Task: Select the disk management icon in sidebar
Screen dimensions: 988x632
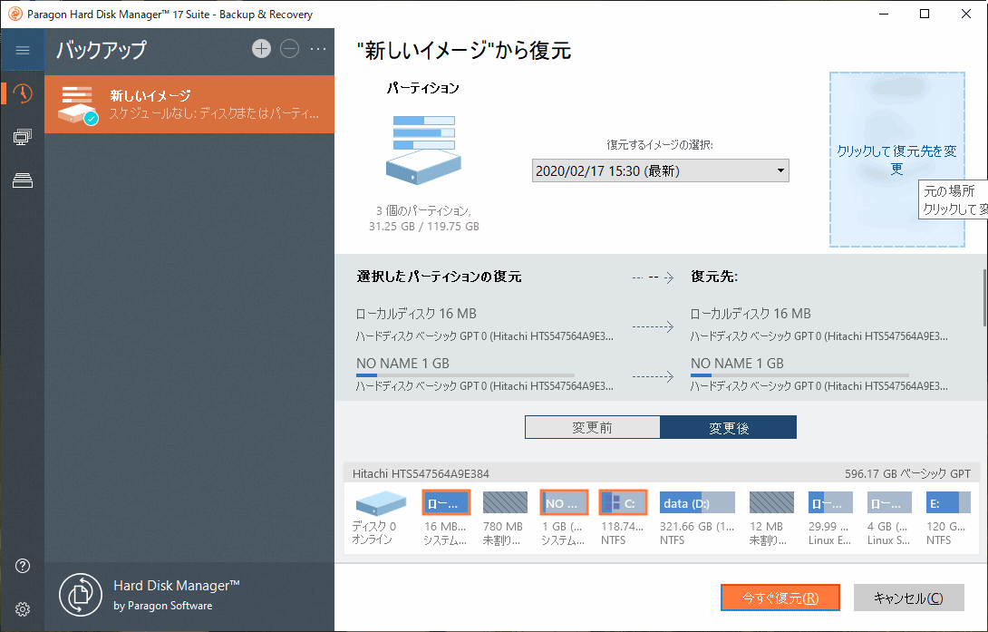Action: [x=23, y=180]
